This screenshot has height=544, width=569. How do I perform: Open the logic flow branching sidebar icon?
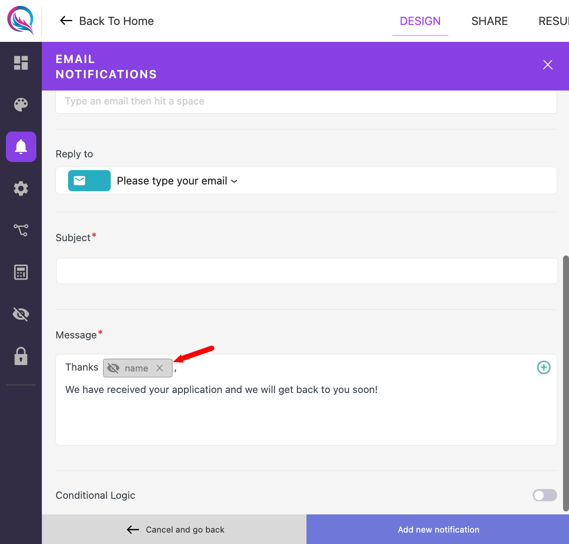pyautogui.click(x=21, y=230)
